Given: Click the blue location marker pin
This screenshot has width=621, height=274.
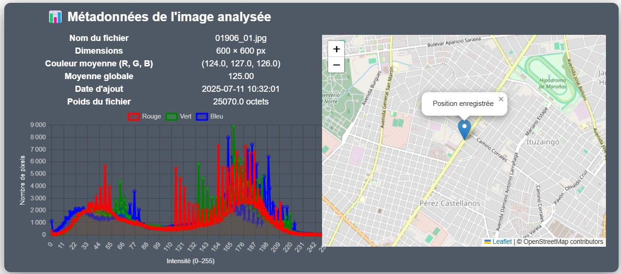Looking at the screenshot, I should pyautogui.click(x=464, y=130).
